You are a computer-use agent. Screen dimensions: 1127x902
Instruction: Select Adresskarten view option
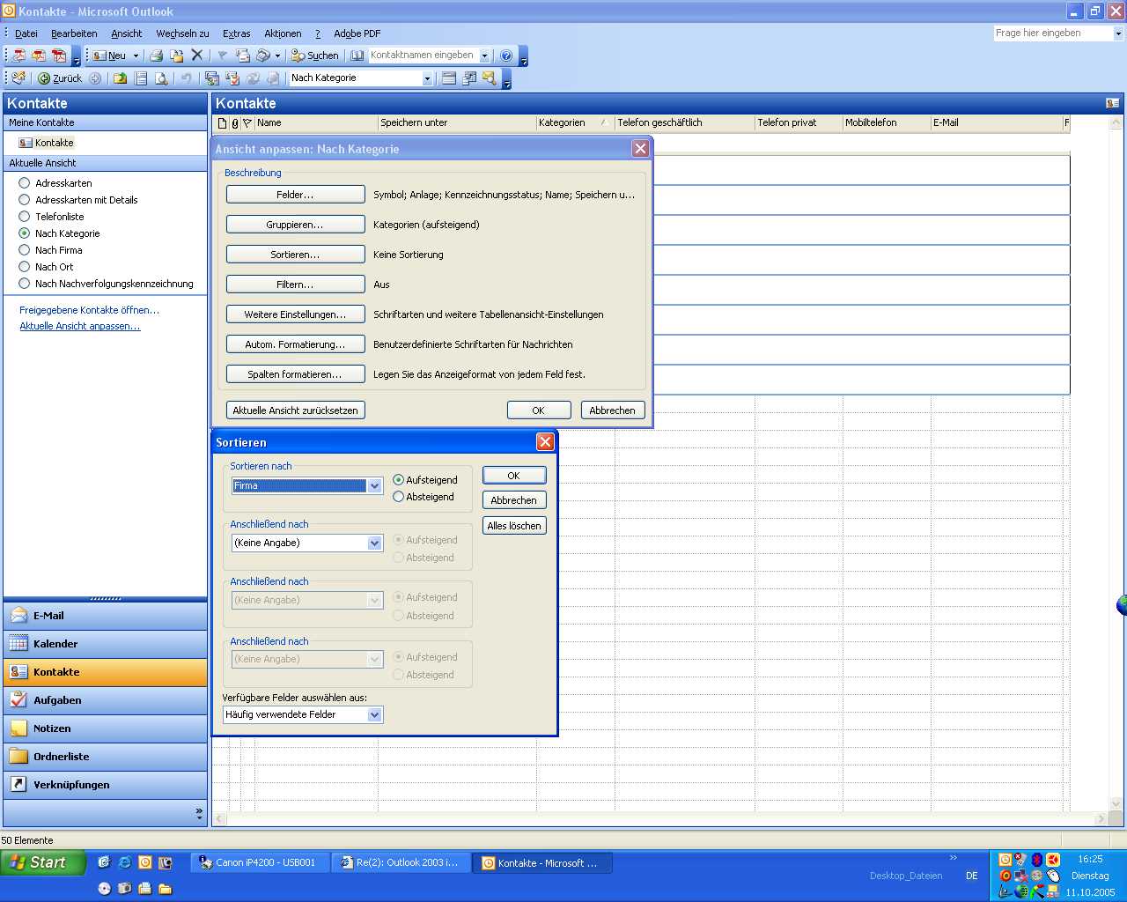[x=25, y=183]
